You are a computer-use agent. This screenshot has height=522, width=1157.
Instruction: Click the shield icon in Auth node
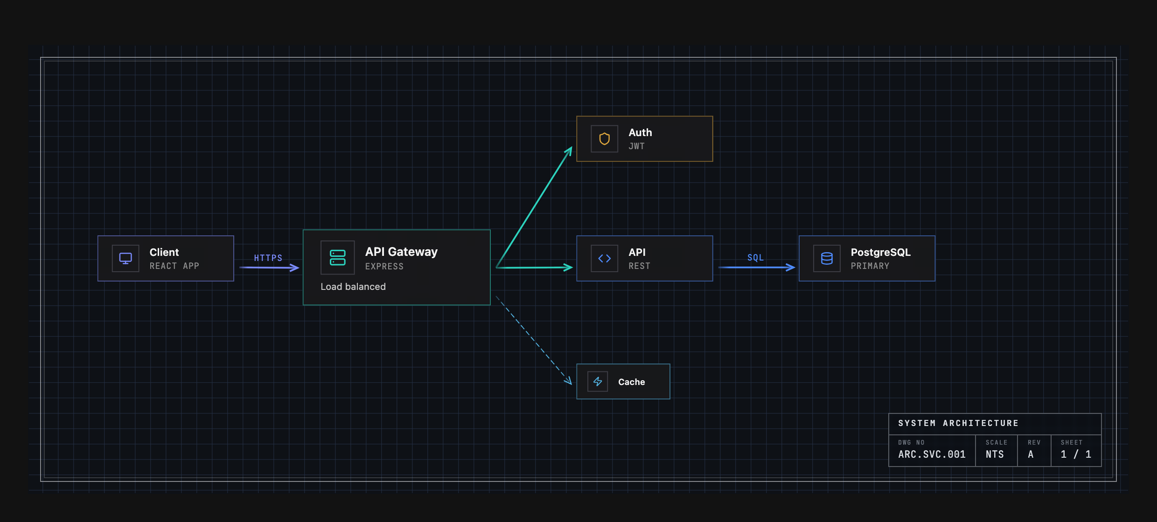pyautogui.click(x=604, y=139)
